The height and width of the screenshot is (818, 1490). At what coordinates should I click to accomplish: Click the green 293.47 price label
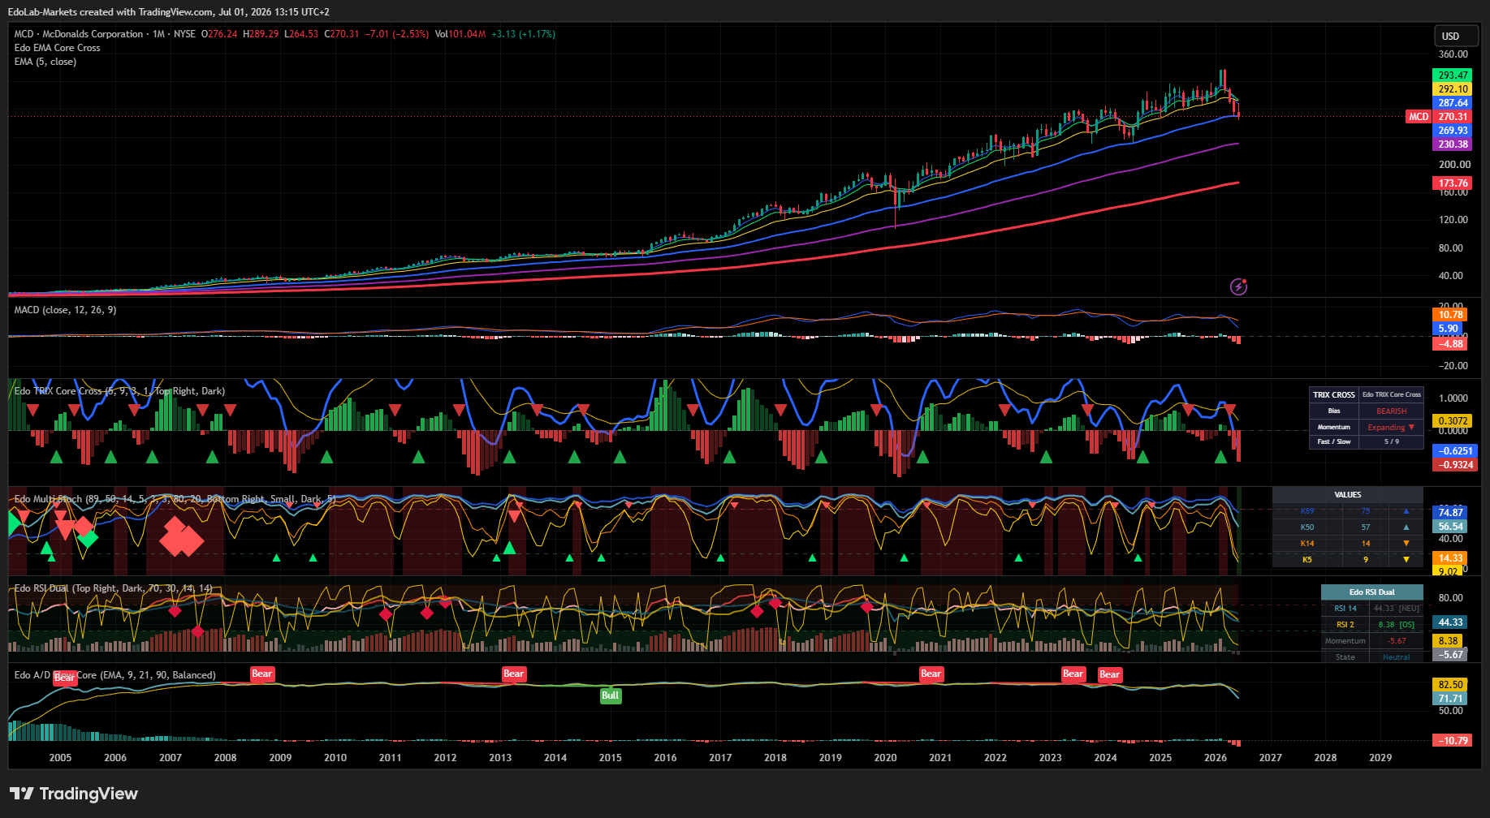click(x=1453, y=75)
